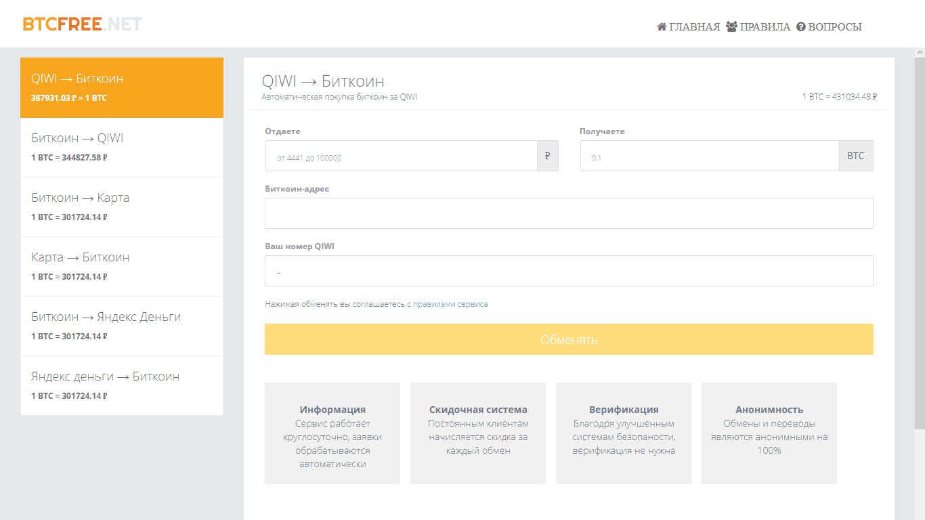Click into the Биткоин-адрес field

[569, 213]
